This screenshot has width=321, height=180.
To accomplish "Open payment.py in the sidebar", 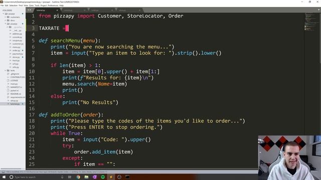I will tap(18, 54).
